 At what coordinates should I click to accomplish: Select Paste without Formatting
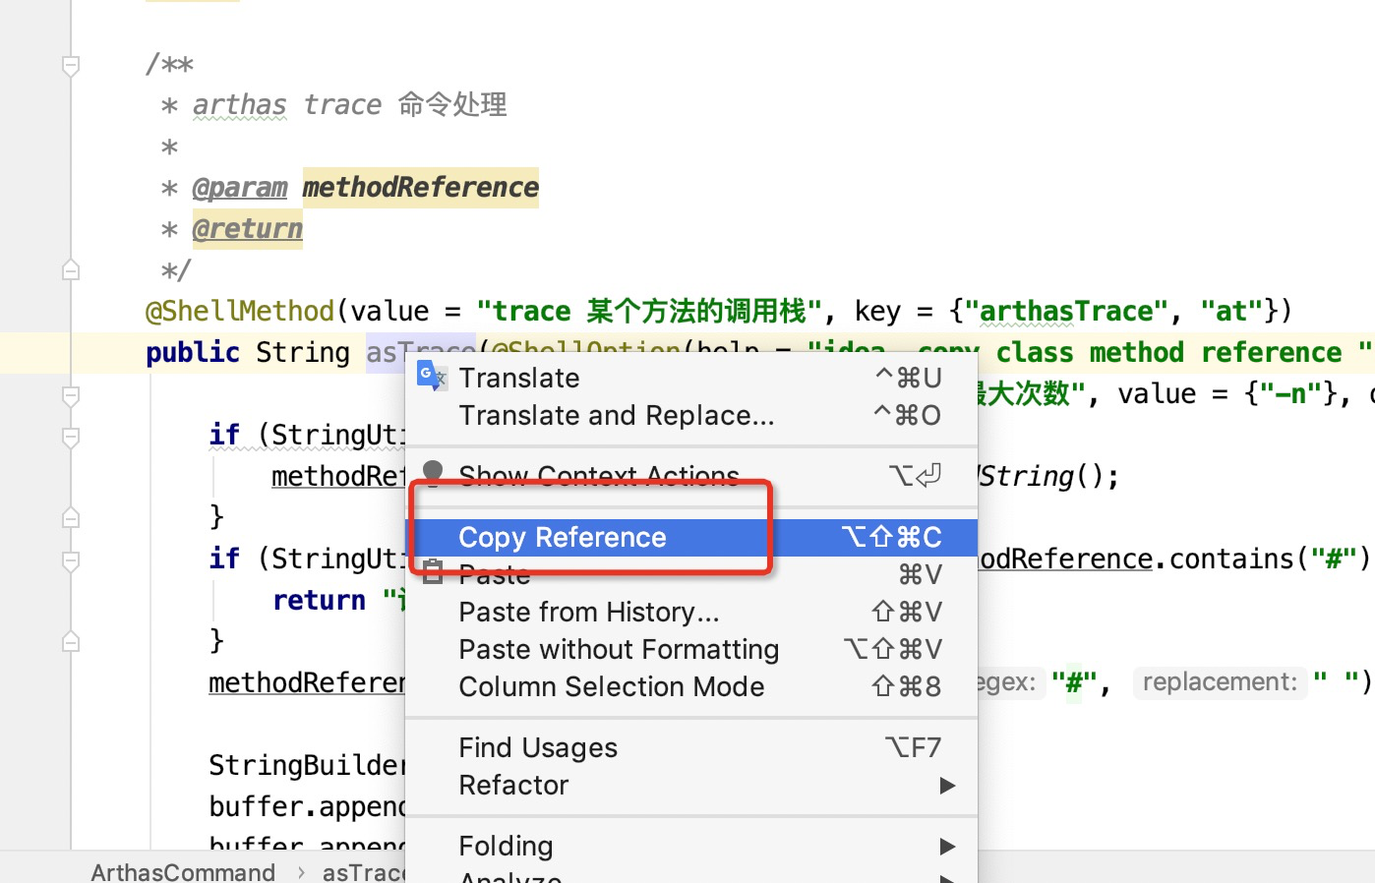tap(618, 650)
